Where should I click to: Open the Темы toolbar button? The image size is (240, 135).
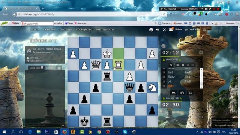click(69, 23)
